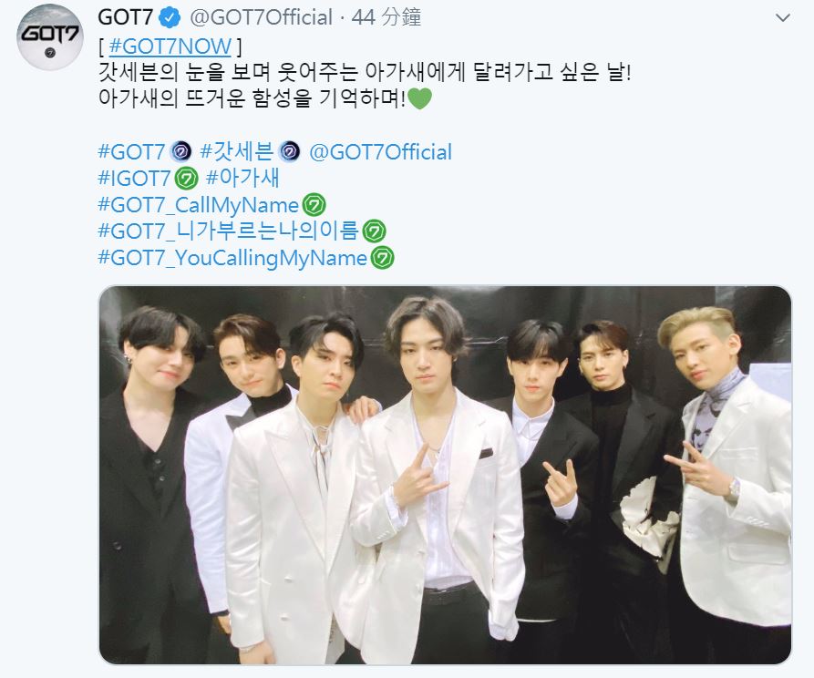
Task: Click the dark emblem after #GOT7
Action: pos(181,152)
